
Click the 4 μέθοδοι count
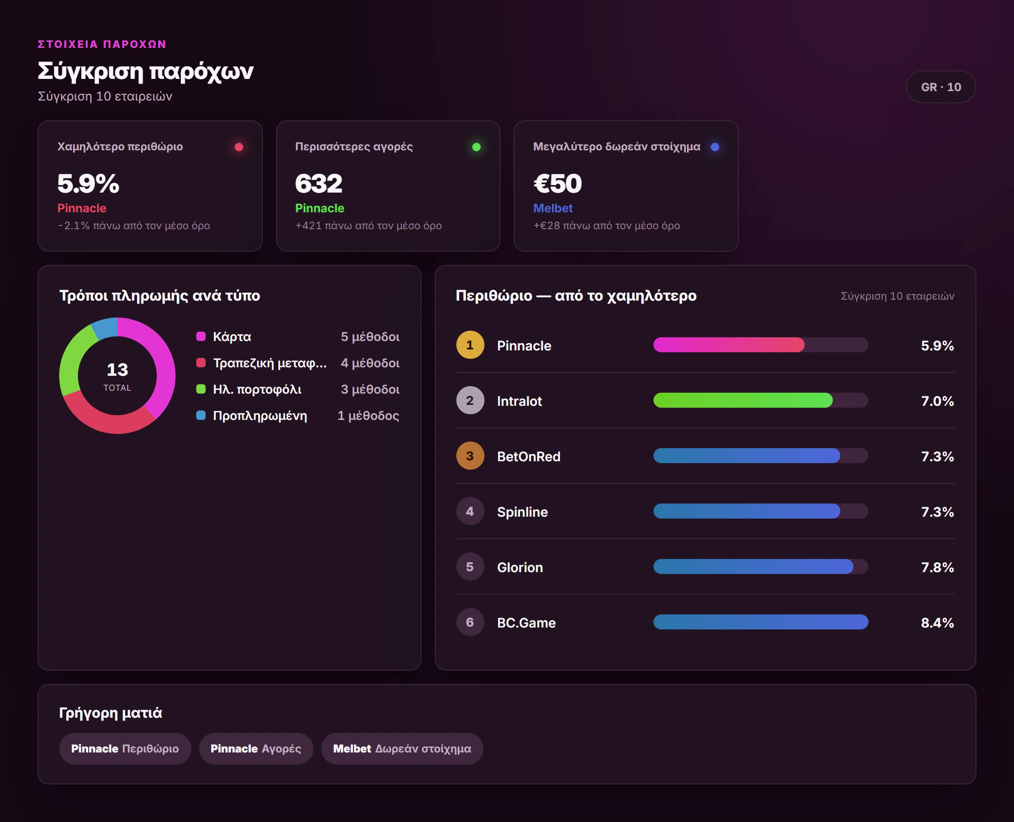tap(370, 363)
